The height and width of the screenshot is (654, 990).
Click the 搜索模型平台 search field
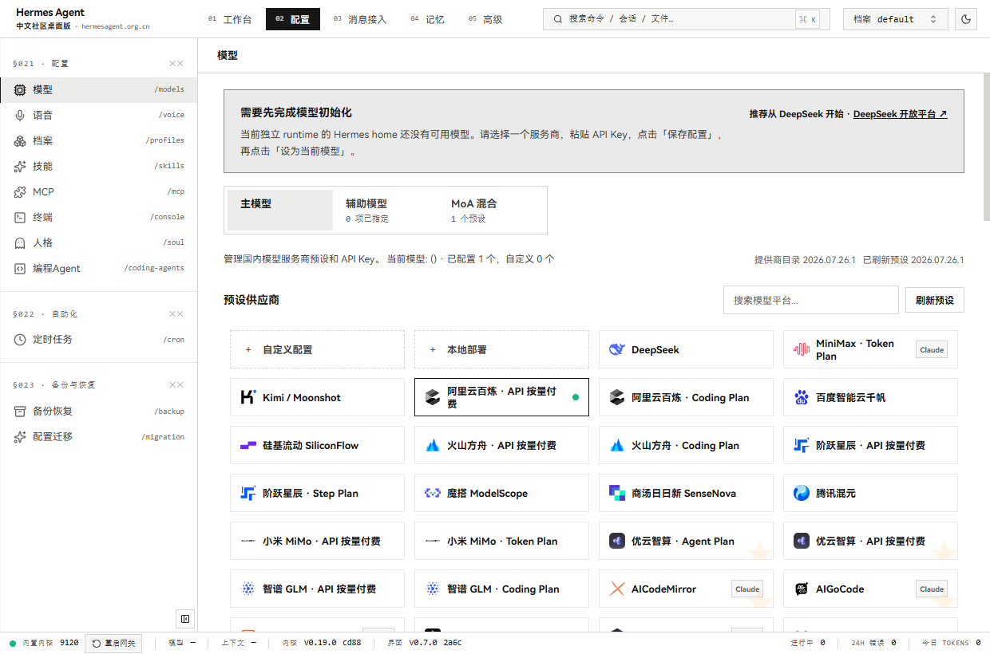(811, 301)
